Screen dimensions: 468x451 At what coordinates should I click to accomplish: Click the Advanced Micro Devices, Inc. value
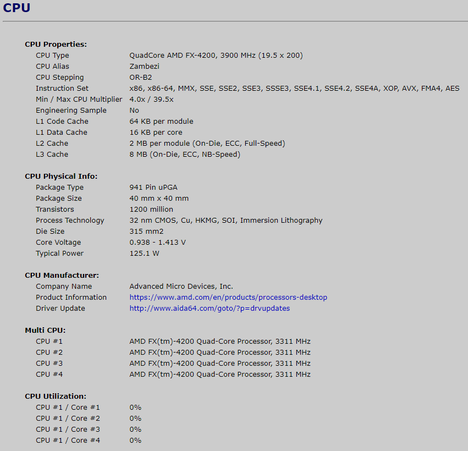tap(181, 286)
